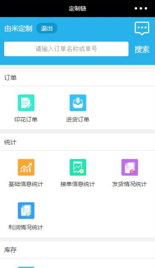
Task: Click the 发货情况统计 label text
Action: (130, 184)
